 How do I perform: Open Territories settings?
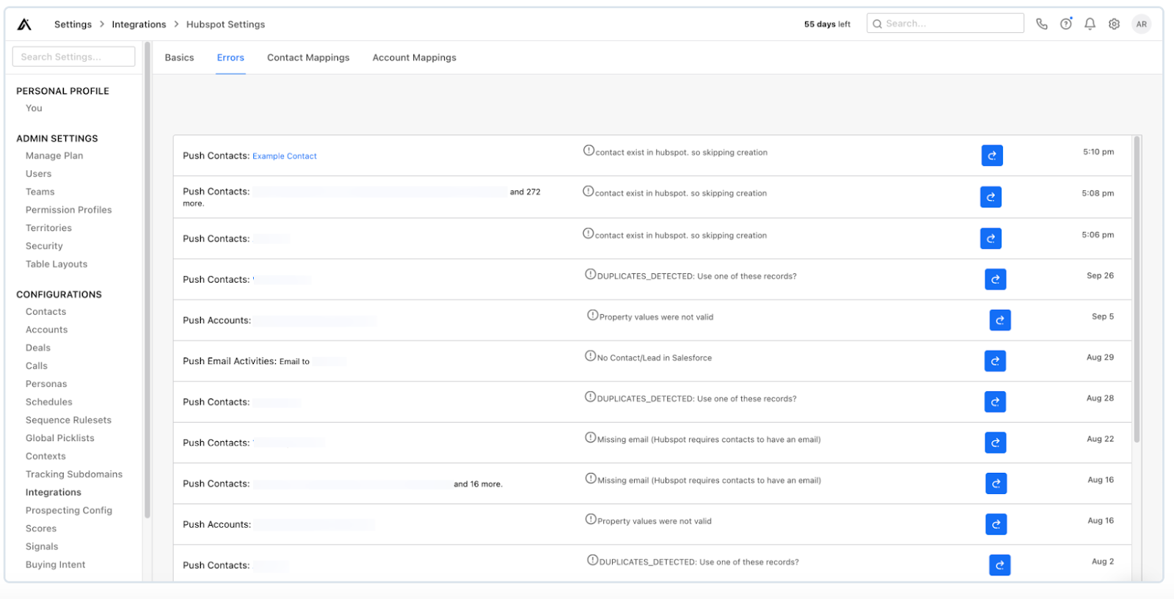(x=48, y=228)
